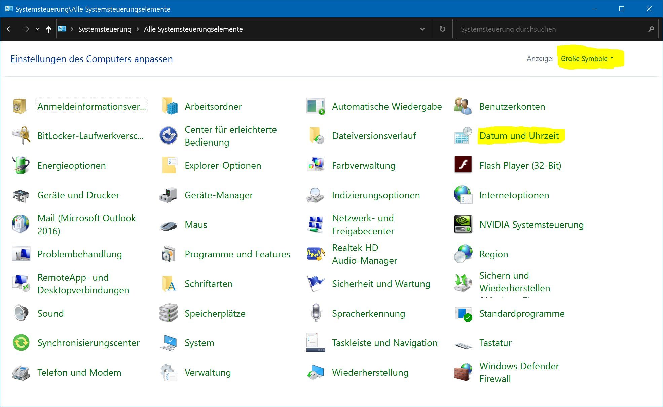Click the Explorer-Optionen icon
Viewport: 663px width, 407px height.
[170, 165]
